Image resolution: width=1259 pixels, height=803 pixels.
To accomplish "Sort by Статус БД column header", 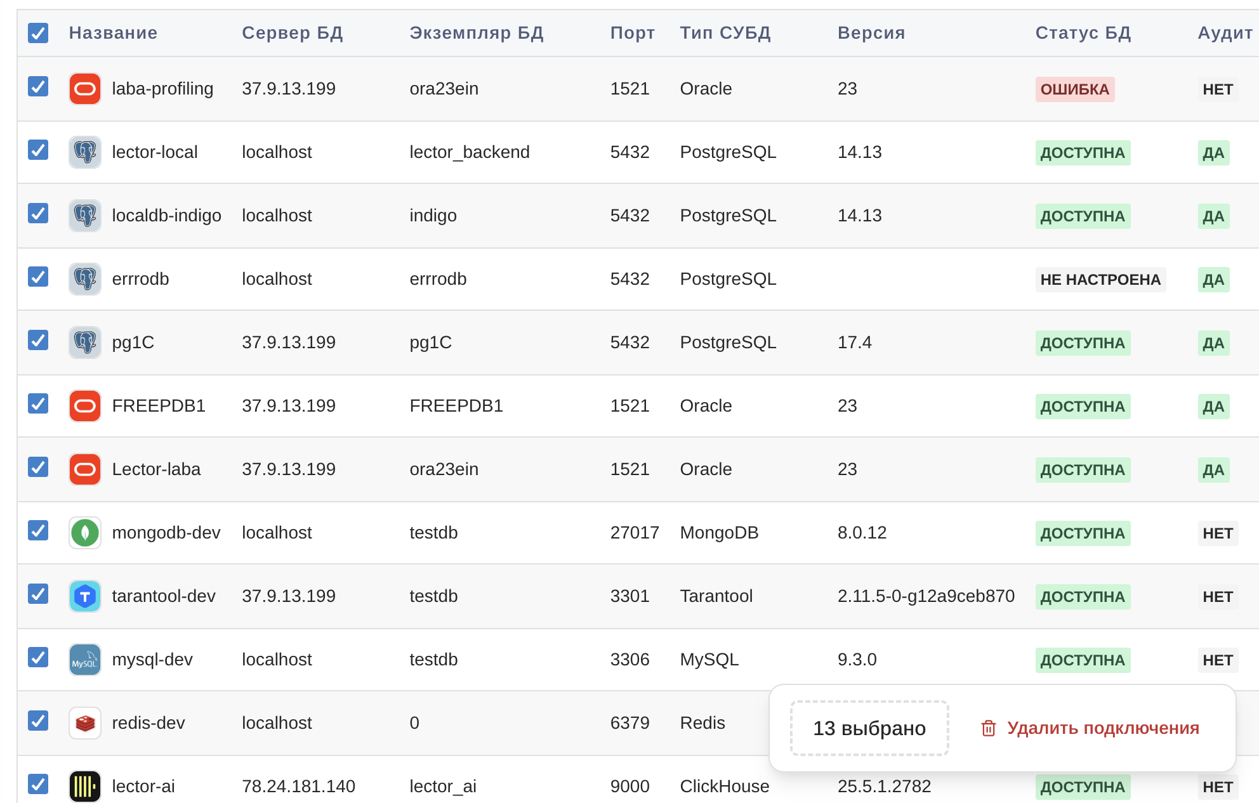I will click(x=1083, y=33).
